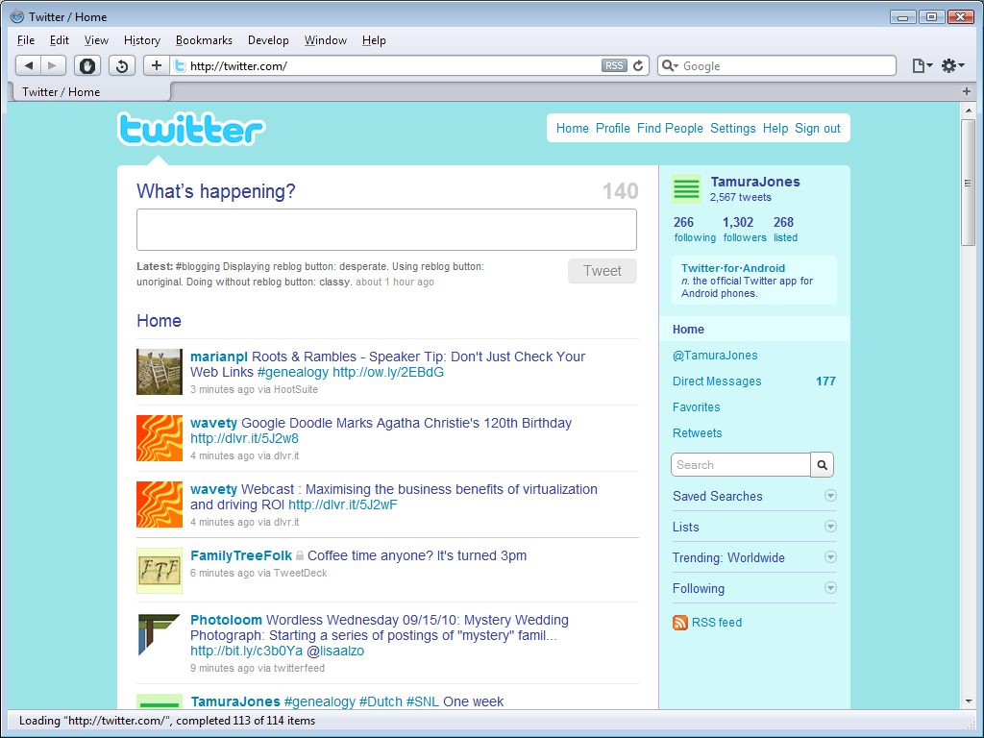Select Home in the sidebar
This screenshot has height=738, width=984.
(754, 329)
